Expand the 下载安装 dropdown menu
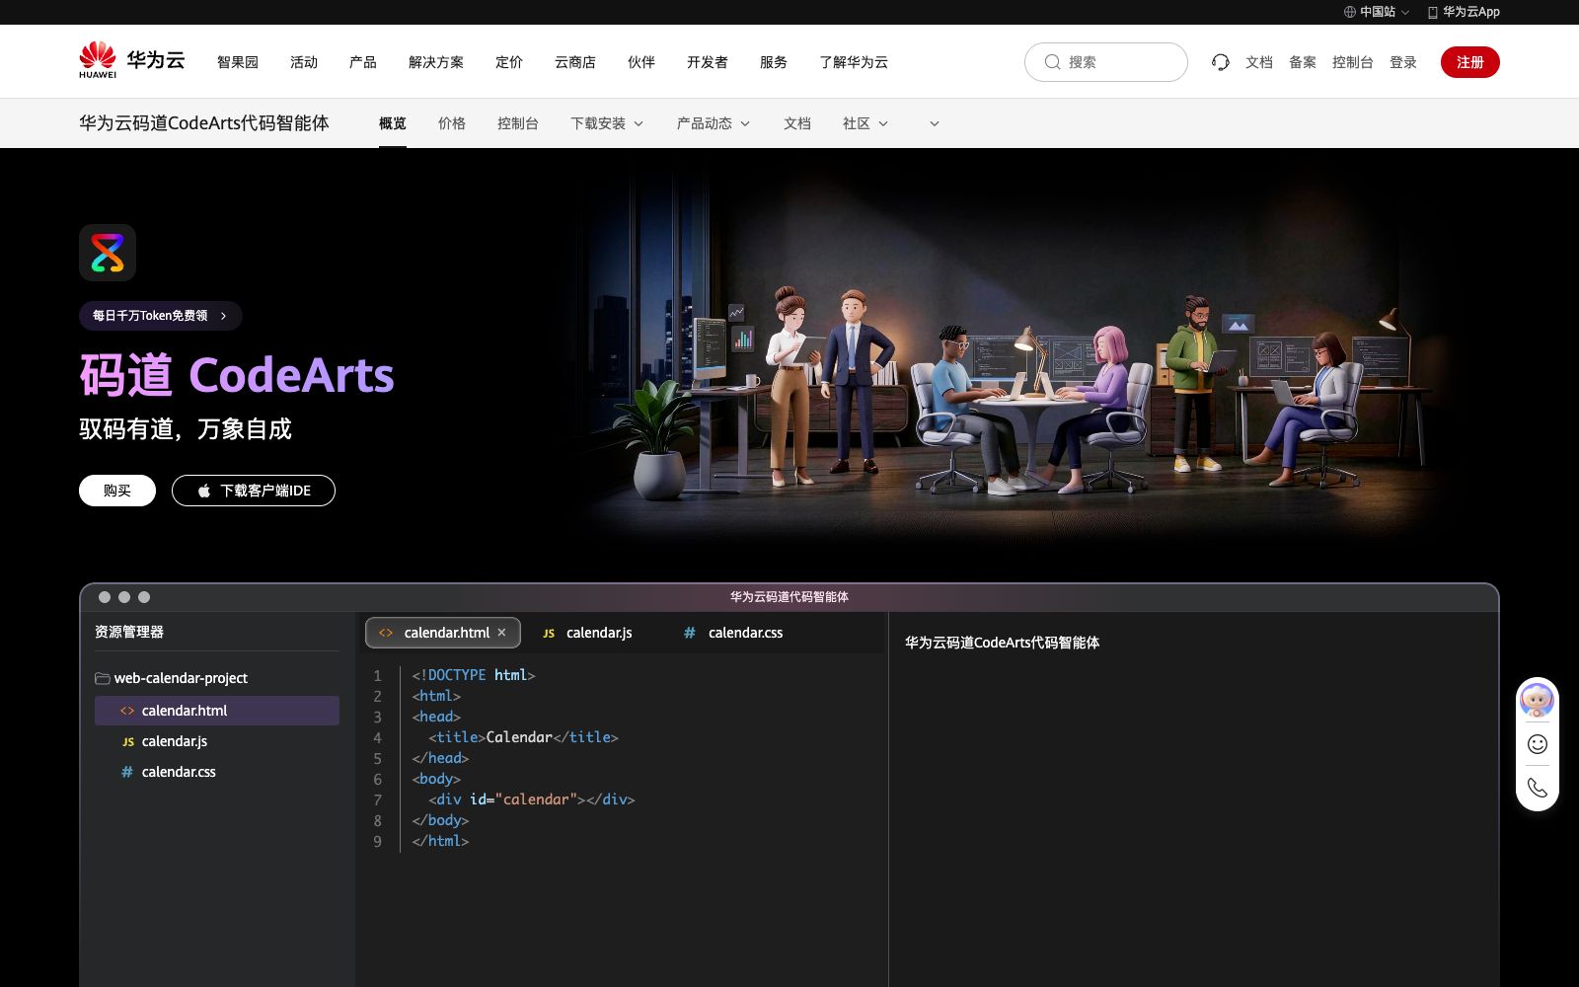 (639, 123)
